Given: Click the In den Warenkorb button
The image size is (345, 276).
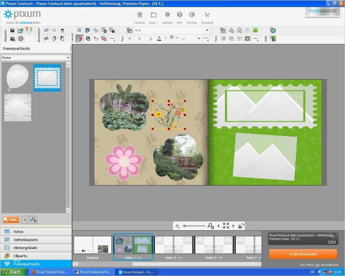Looking at the screenshot, I should coord(303,254).
